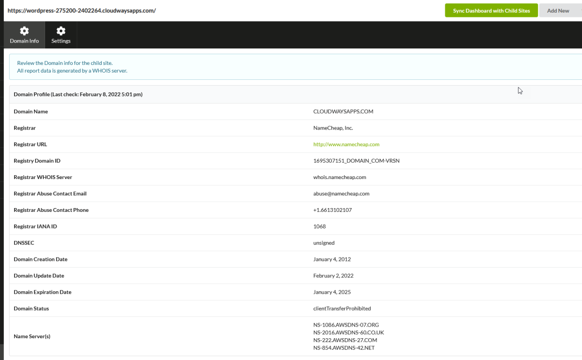Screen dimensions: 582x360
Task: Click Sync Dashboard with Child Sites
Action: [x=491, y=11]
